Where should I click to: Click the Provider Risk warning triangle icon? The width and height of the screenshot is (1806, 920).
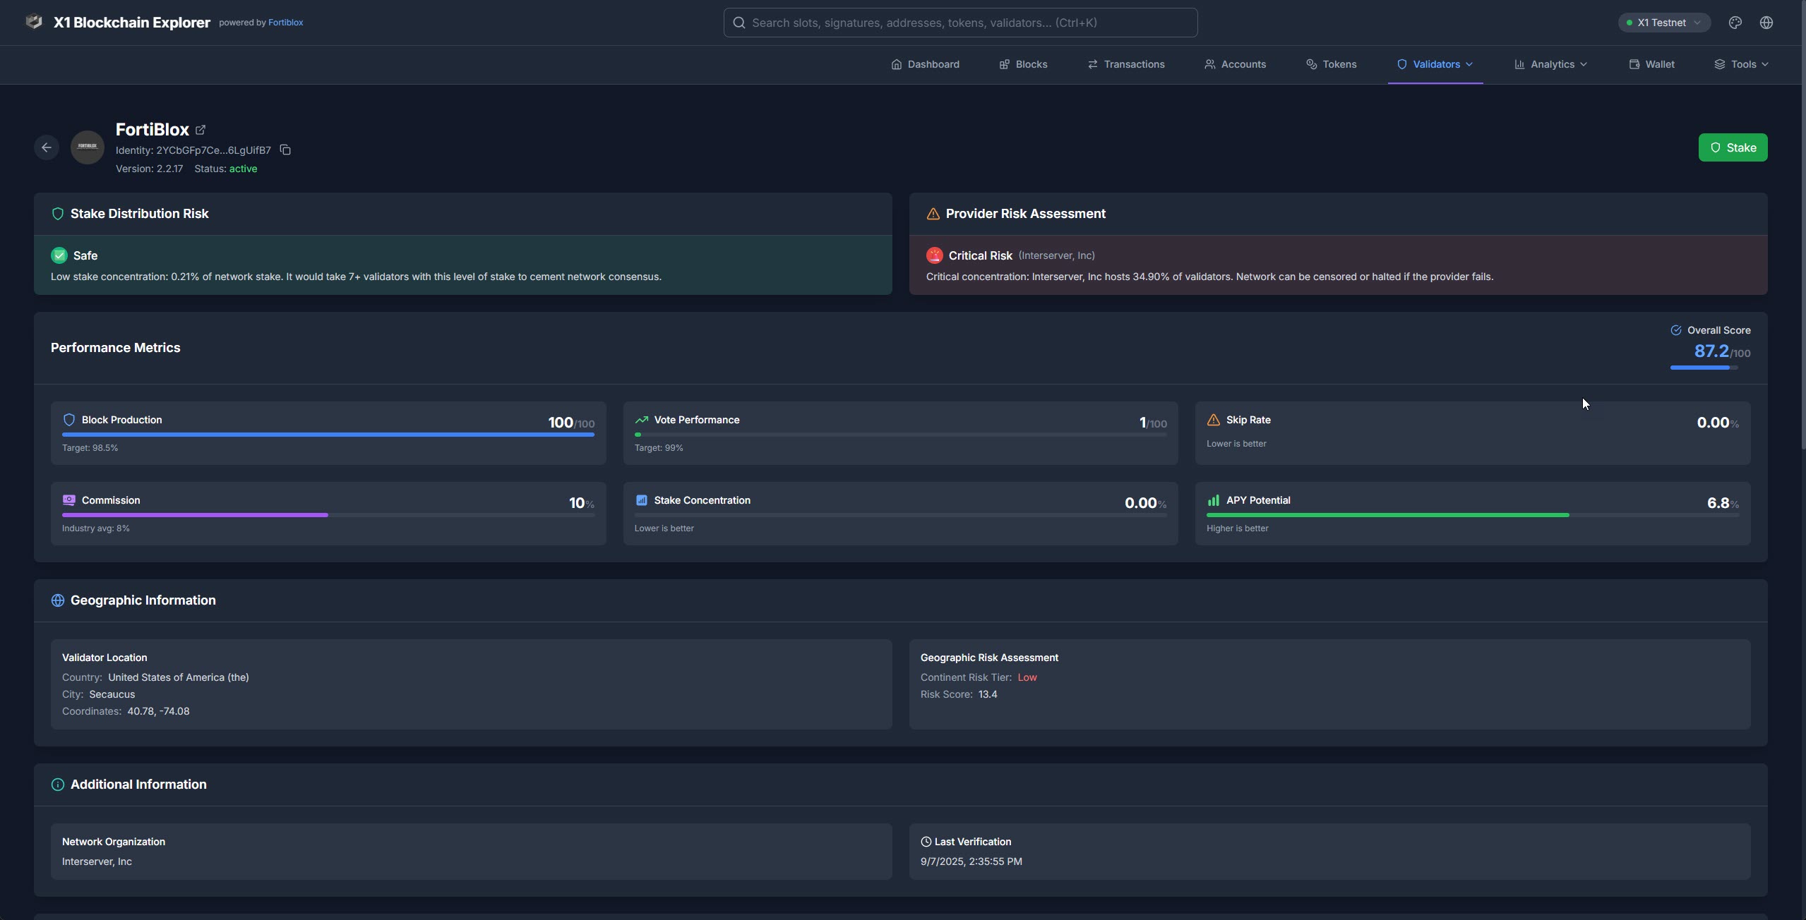click(x=933, y=214)
